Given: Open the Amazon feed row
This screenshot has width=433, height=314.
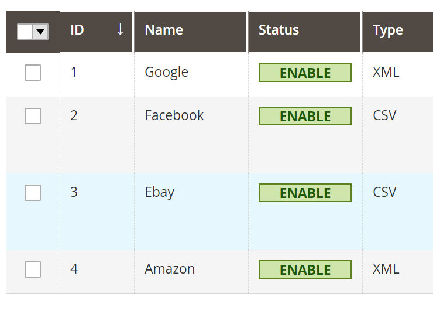Looking at the screenshot, I should point(219,272).
